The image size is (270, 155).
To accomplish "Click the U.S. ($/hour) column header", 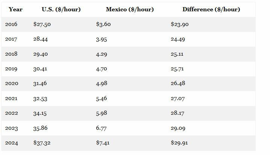I will (61, 9).
